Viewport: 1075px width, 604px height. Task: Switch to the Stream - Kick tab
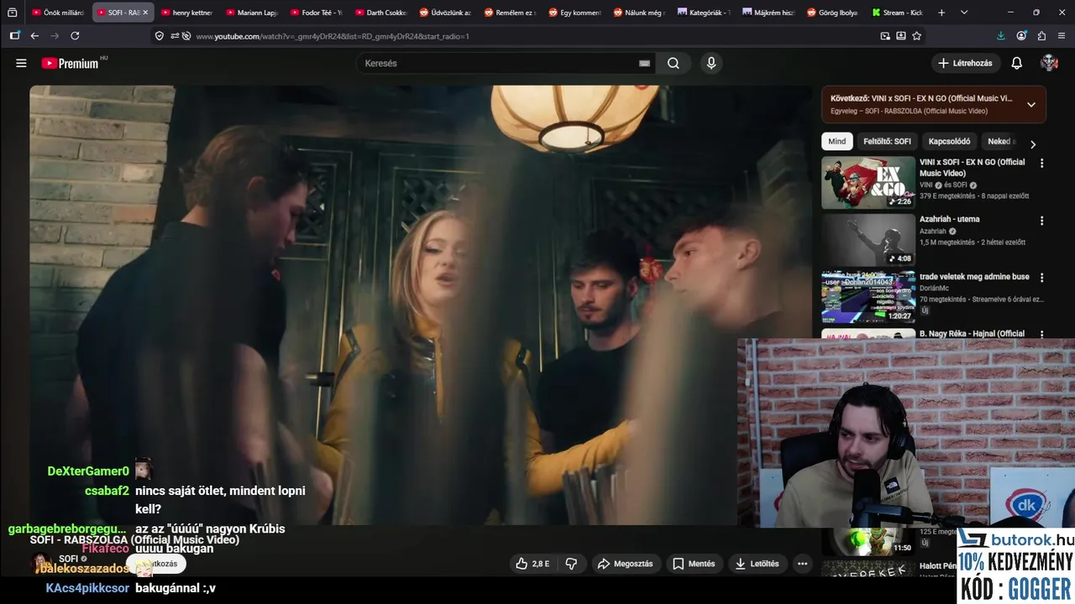[897, 13]
